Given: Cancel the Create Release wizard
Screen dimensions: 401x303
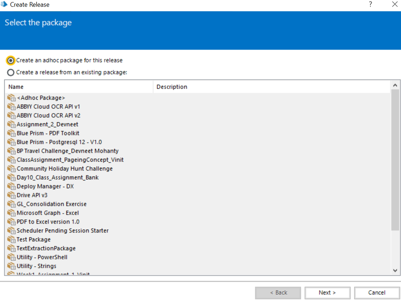Looking at the screenshot, I should pos(377,293).
